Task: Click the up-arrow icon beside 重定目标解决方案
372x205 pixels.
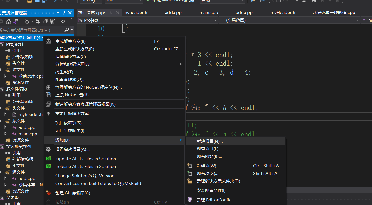Action: (x=49, y=113)
